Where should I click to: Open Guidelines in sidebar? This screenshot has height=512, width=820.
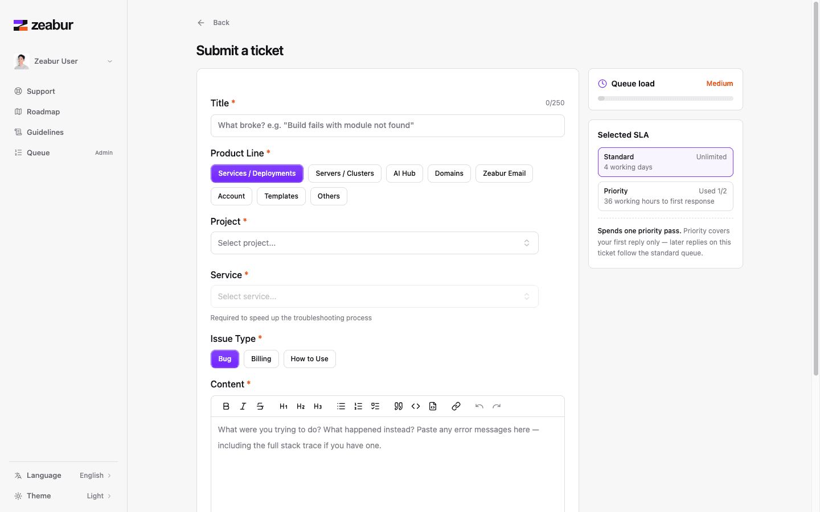(x=63, y=132)
